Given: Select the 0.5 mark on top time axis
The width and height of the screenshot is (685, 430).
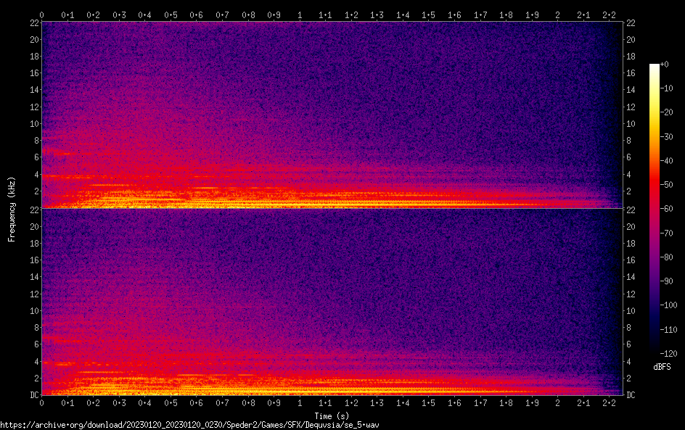Looking at the screenshot, I should pyautogui.click(x=171, y=15).
